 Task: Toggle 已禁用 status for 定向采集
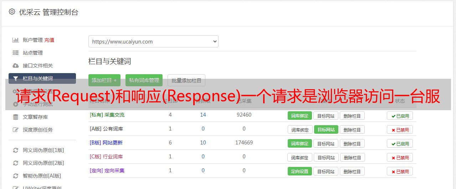(x=400, y=171)
